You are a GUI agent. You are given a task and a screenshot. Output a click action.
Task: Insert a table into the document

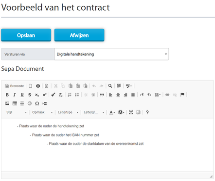tap(15, 103)
